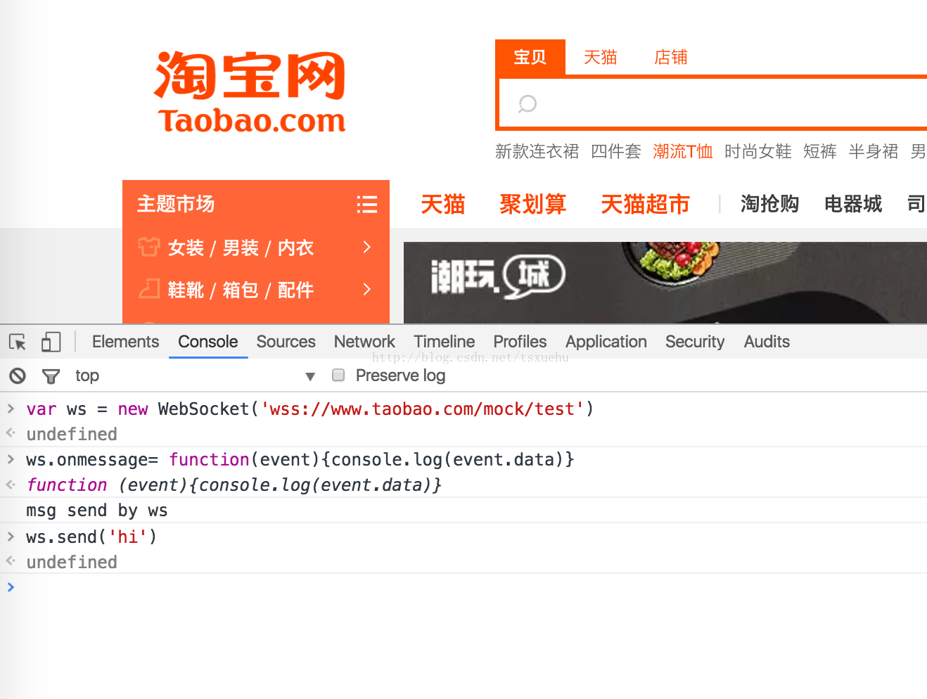Click the boot icon beside 鞋靴
This screenshot has width=927, height=699.
coord(149,288)
